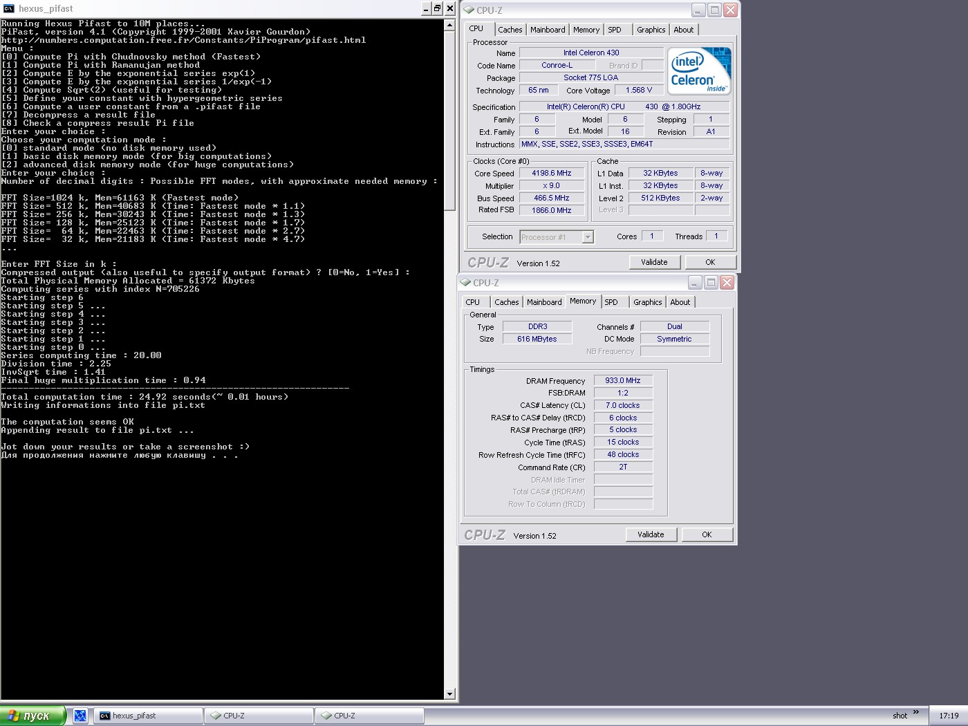This screenshot has height=726, width=968.
Task: Click tray label shot on taskbar
Action: pyautogui.click(x=900, y=716)
